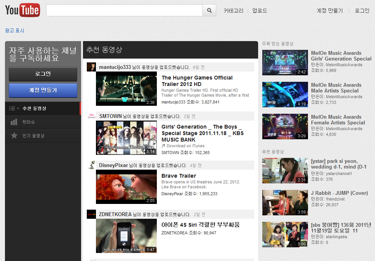This screenshot has height=261, width=375.
Task: Click the blue 계정 만들기 button
Action: 43,90
